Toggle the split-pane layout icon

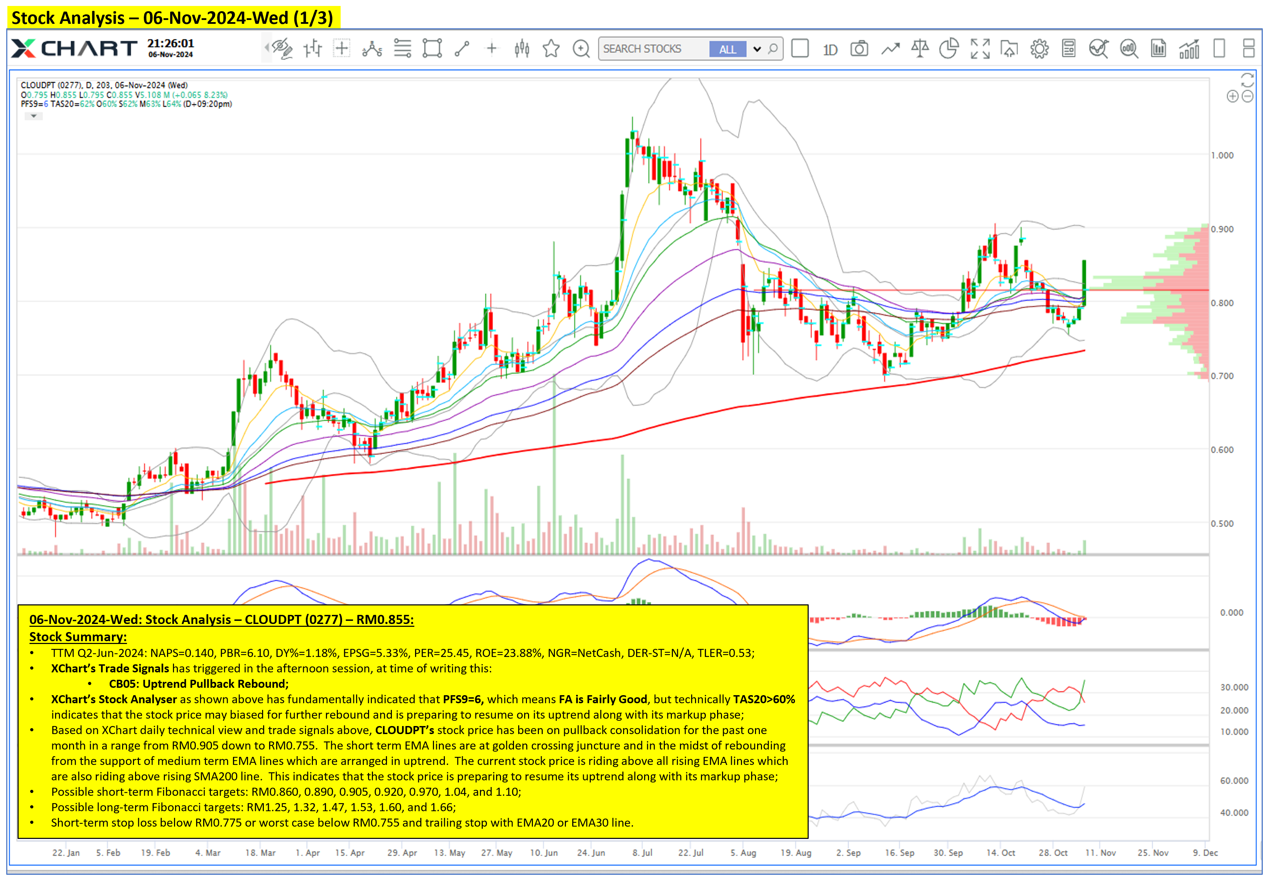click(x=1248, y=48)
